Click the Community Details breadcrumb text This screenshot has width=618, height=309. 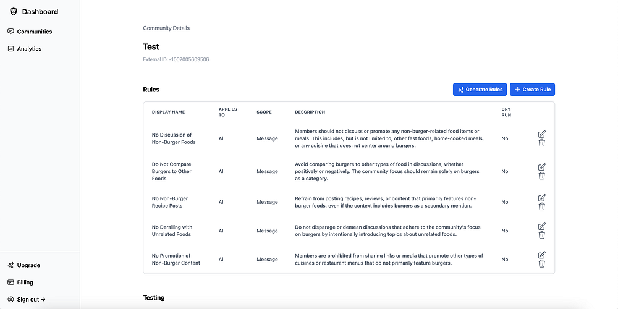[166, 28]
